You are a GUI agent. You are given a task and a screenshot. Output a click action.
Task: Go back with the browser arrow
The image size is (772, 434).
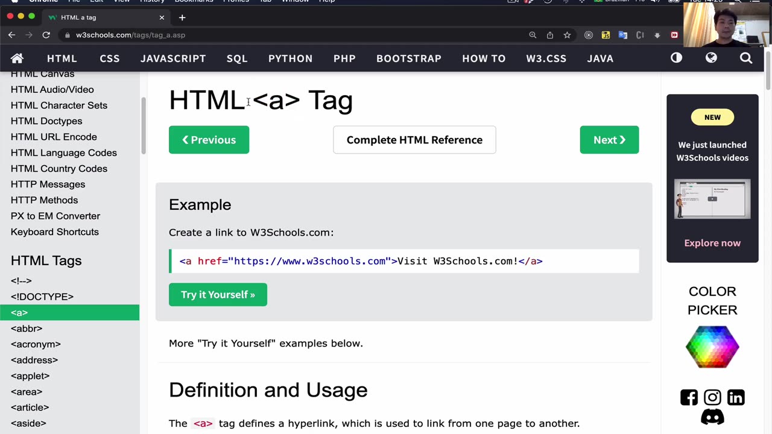coord(11,35)
